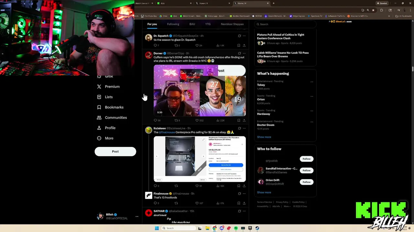Open the Windows Start menu
The image size is (414, 232).
[x=157, y=228]
